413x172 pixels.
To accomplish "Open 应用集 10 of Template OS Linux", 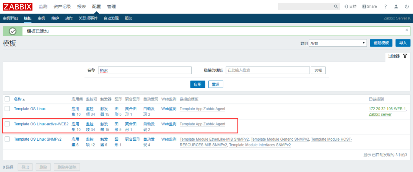I will click(x=76, y=112).
